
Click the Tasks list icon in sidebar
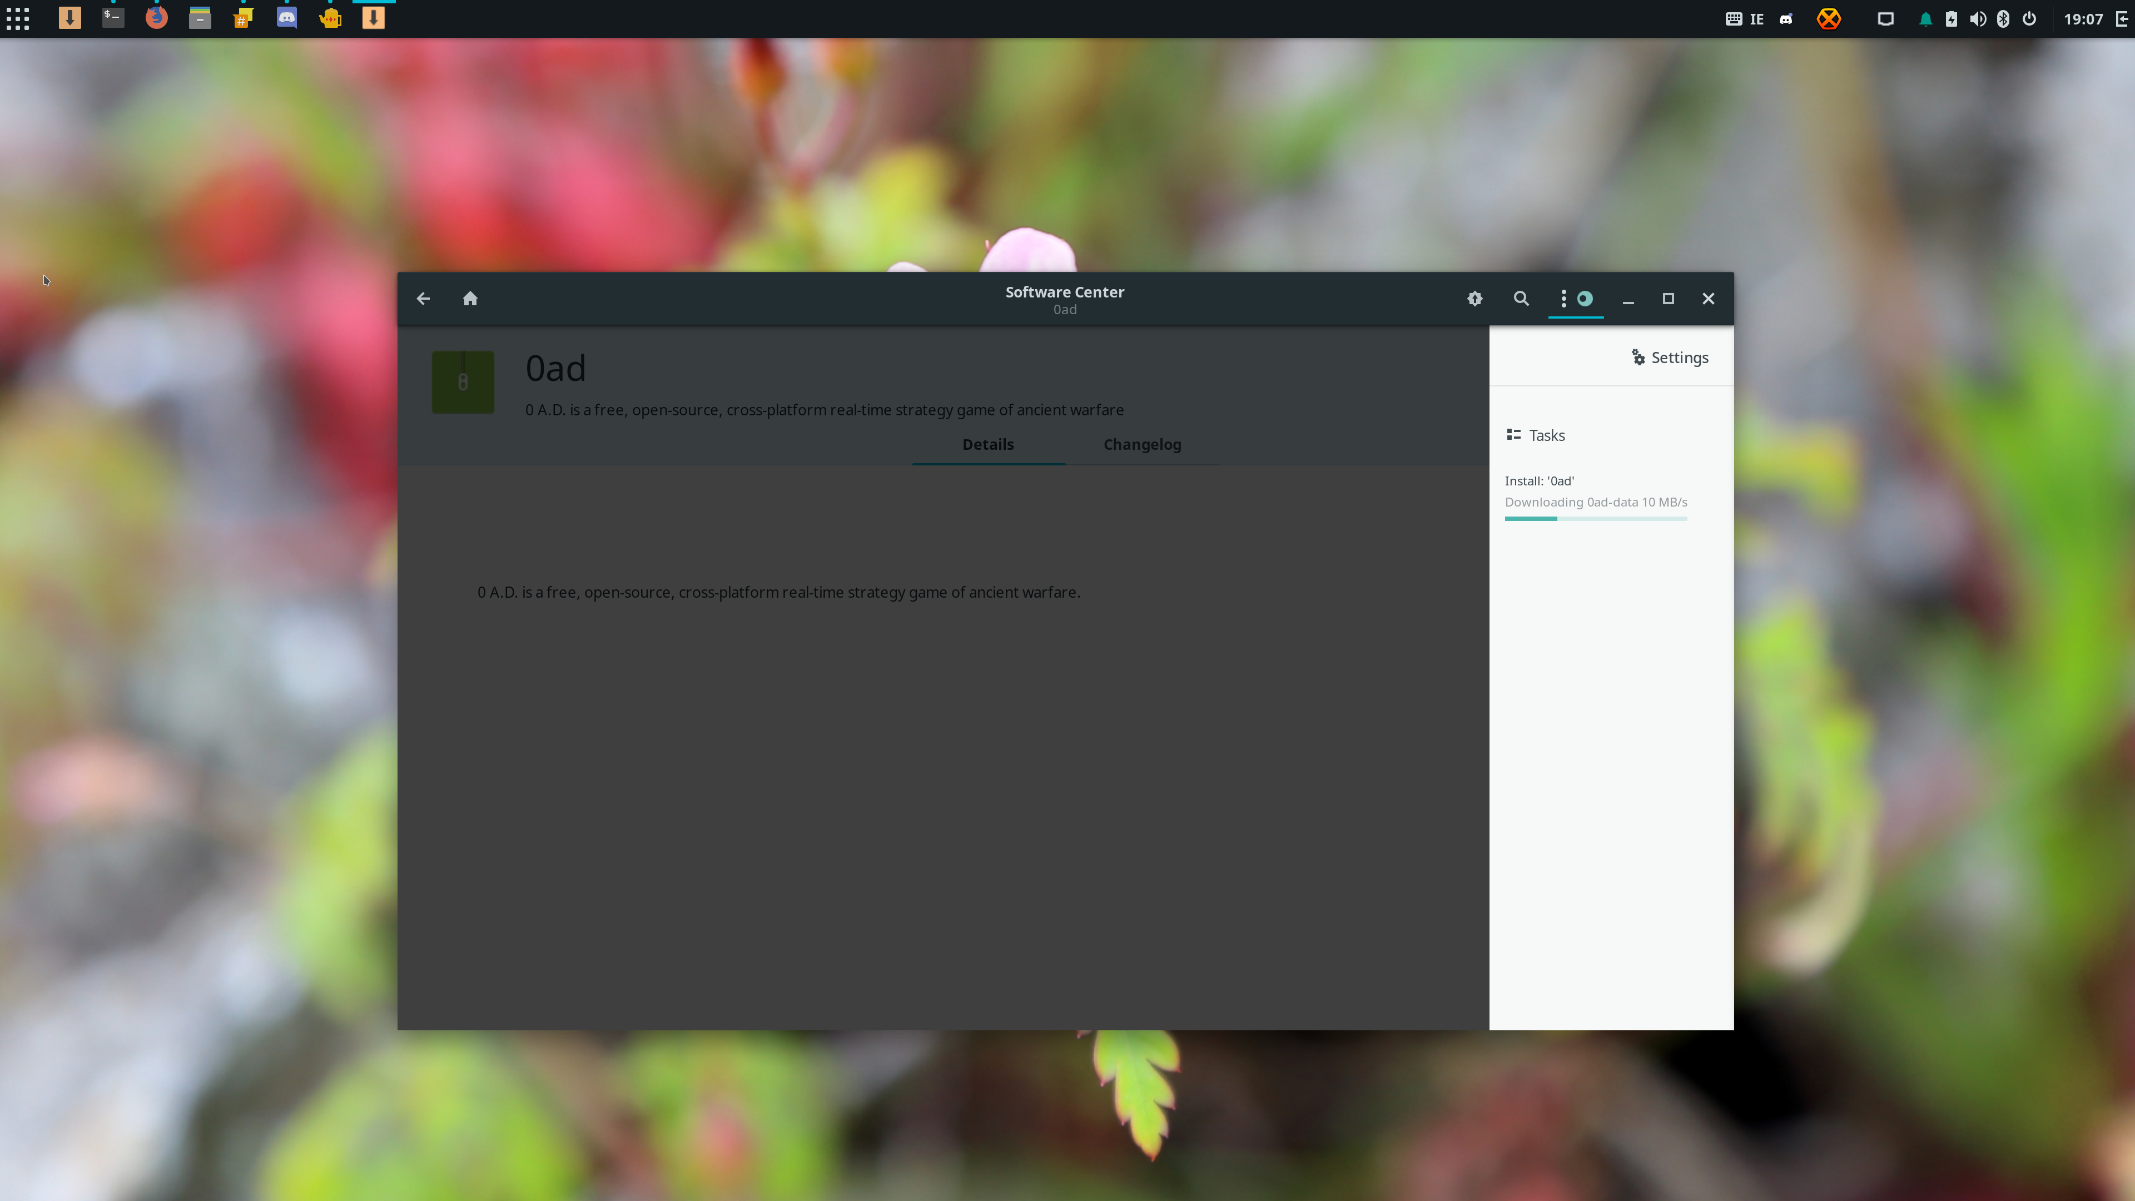[x=1513, y=435]
